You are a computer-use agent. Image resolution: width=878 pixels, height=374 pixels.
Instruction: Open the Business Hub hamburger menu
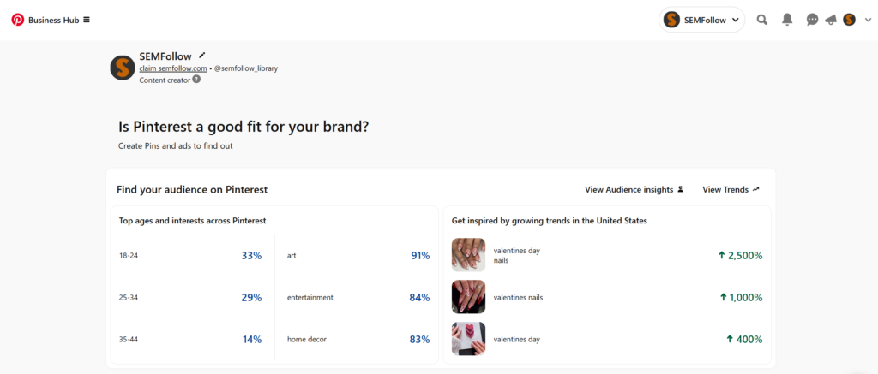[87, 20]
